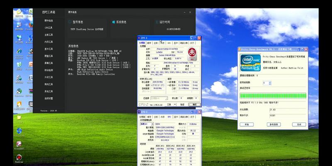332x166 pixels.
Task: Click the 验证 button in CPU-Z
Action: (182, 105)
